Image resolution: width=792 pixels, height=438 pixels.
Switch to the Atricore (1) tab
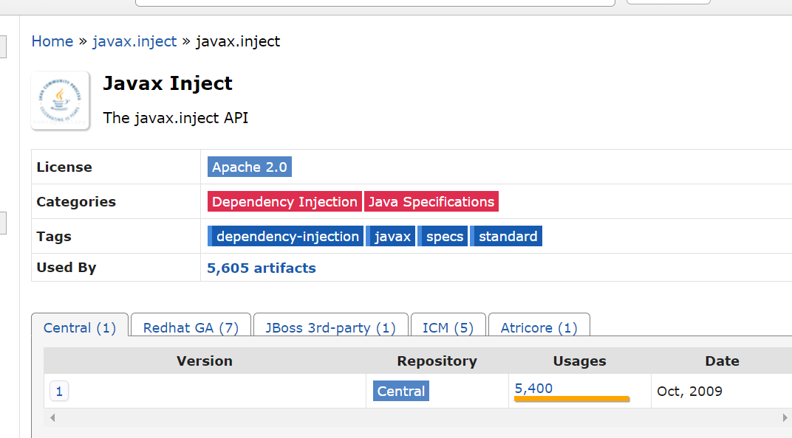tap(539, 327)
